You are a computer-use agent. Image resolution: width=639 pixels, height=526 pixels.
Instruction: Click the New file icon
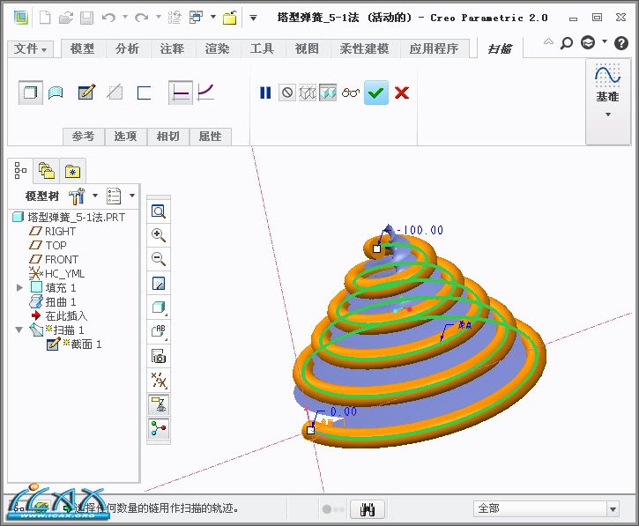point(45,18)
